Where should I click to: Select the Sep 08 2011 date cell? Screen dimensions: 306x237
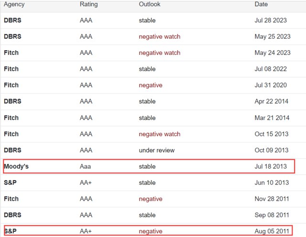(271, 215)
